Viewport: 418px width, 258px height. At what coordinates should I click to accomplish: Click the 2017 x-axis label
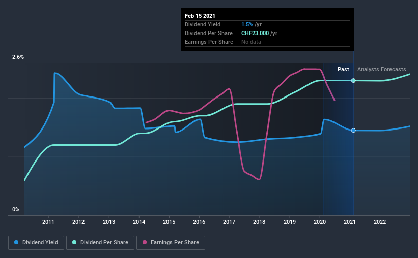point(229,222)
